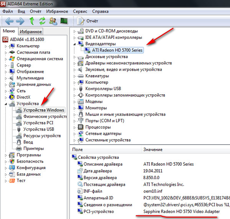
Task: Open the Файл menu
Action: [x=8, y=12]
